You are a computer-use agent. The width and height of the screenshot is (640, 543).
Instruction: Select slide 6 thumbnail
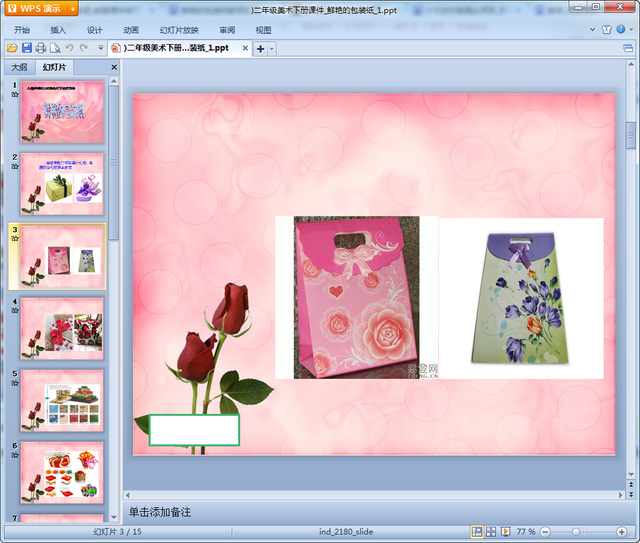(x=62, y=473)
